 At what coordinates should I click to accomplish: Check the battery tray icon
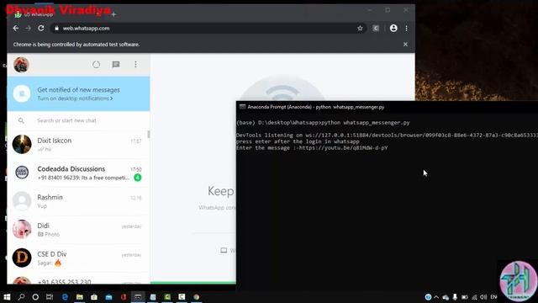pos(465,297)
